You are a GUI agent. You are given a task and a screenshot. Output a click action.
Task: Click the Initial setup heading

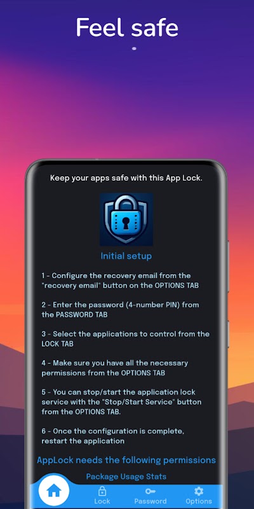click(126, 256)
